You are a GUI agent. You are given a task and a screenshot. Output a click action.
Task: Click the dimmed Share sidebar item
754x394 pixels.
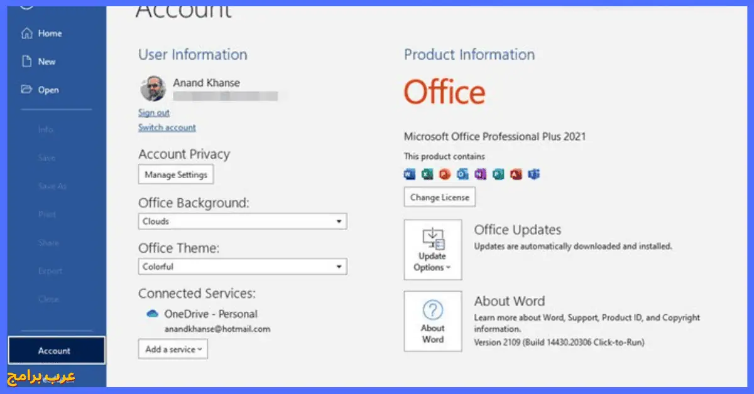pyautogui.click(x=48, y=243)
